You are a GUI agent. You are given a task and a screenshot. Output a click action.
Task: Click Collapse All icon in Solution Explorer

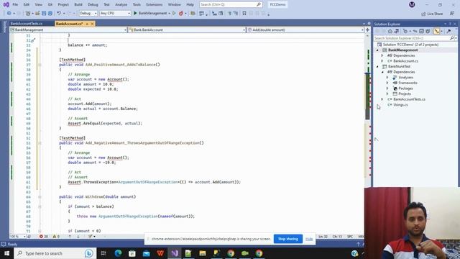(421, 31)
